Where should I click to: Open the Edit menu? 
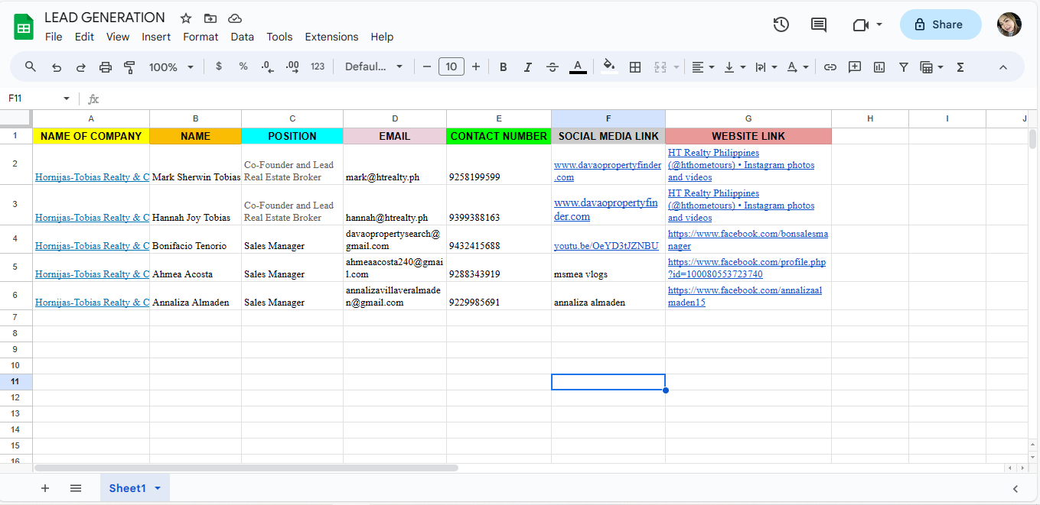[x=84, y=37]
